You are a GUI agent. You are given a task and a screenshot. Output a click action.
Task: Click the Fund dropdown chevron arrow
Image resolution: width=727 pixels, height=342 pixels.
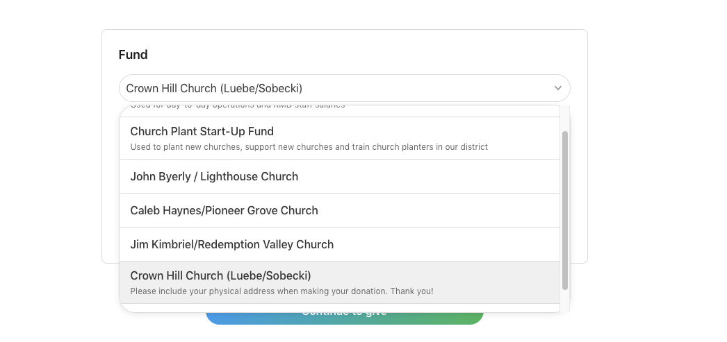(x=557, y=89)
